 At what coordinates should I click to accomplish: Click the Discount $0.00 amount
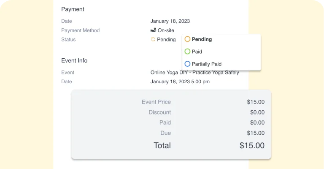[257, 112]
